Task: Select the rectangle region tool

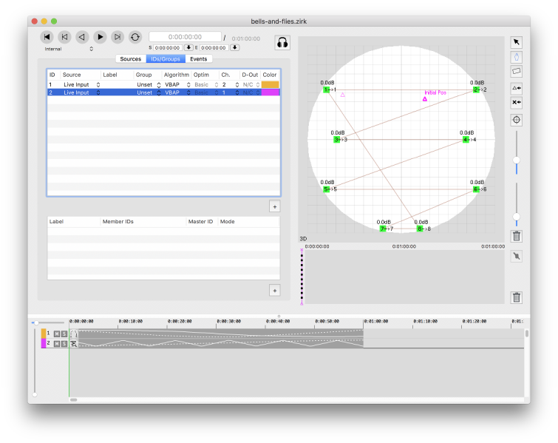Action: 516,71
